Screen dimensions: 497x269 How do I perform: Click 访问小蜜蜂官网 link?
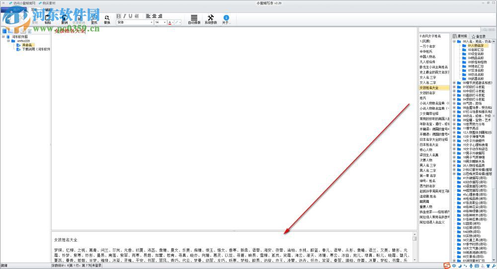(22, 3)
